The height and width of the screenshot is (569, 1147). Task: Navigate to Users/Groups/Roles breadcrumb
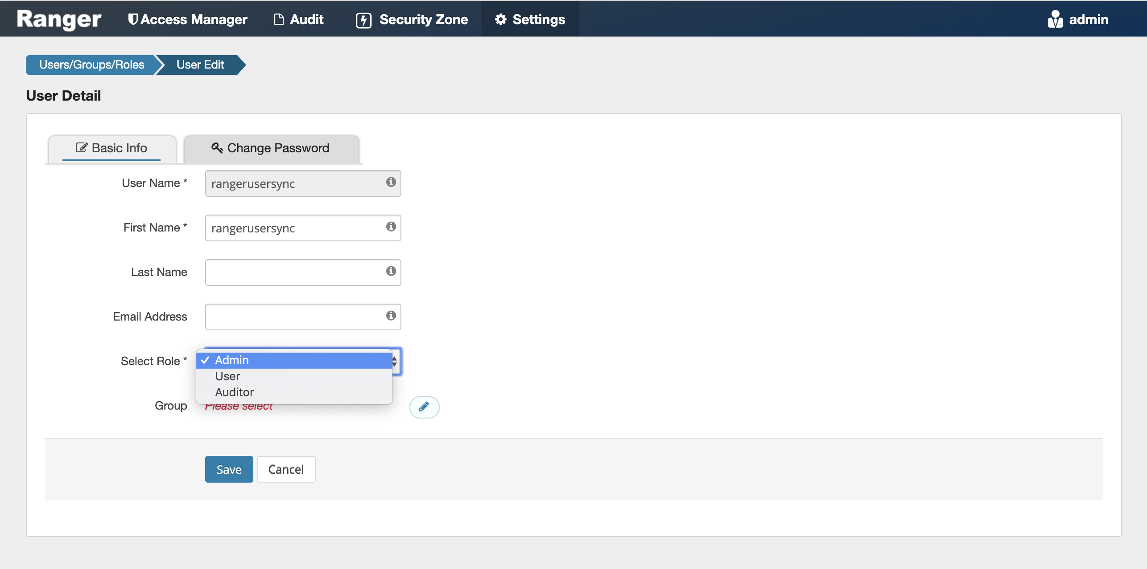(x=91, y=65)
